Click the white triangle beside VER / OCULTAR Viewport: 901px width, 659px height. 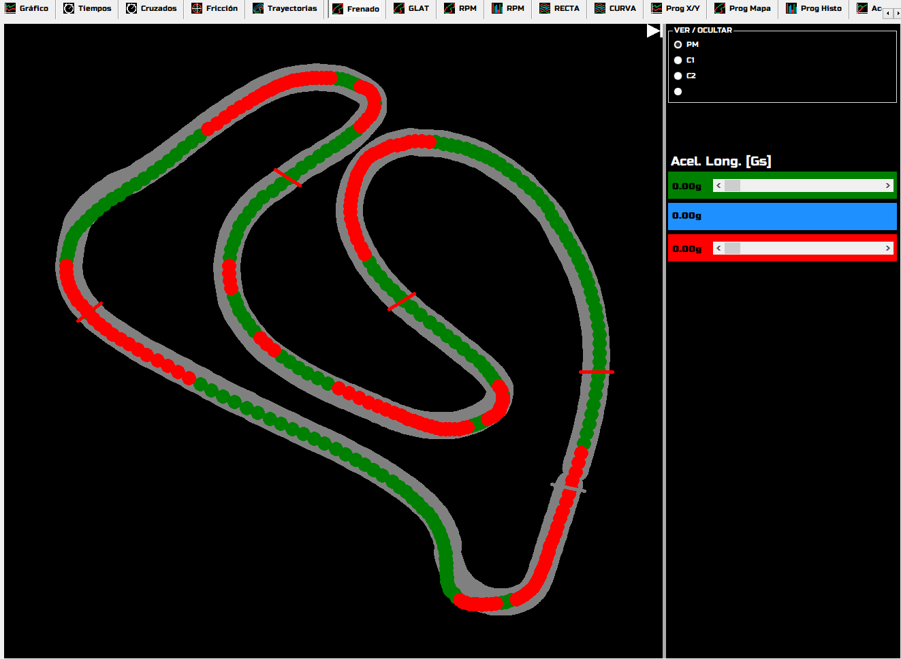coord(654,31)
